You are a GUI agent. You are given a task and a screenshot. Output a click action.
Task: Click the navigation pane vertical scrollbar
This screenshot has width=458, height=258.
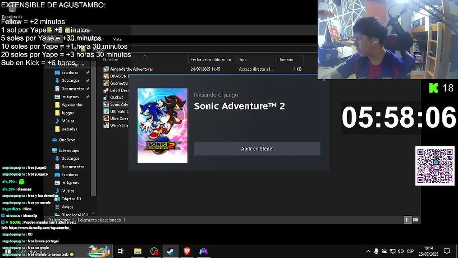[x=94, y=129]
